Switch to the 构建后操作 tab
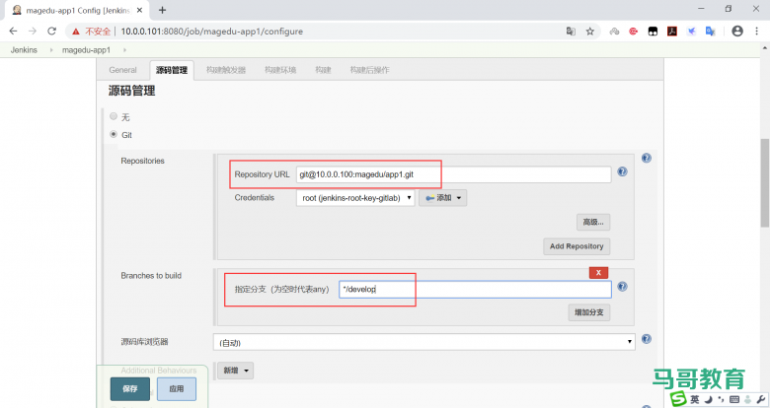Image resolution: width=770 pixels, height=408 pixels. coord(369,70)
